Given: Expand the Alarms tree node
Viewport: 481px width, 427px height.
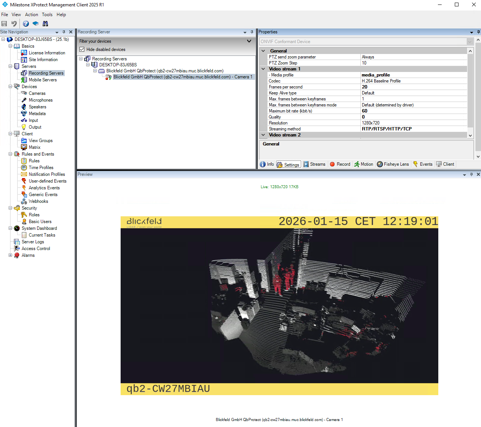Looking at the screenshot, I should [x=10, y=255].
